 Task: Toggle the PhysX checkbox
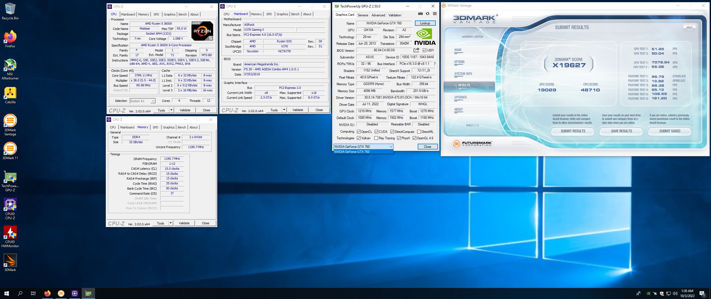(x=399, y=138)
